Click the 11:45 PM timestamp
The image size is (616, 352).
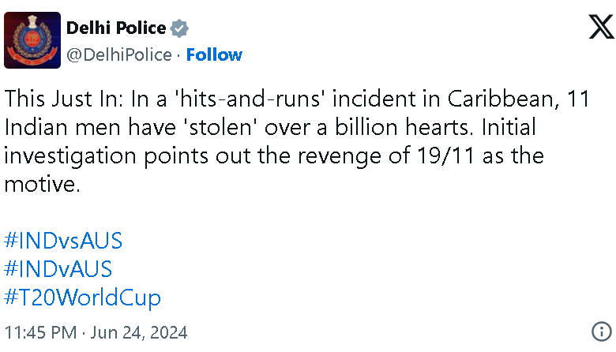(40, 332)
